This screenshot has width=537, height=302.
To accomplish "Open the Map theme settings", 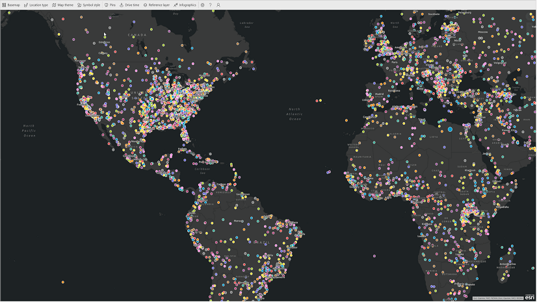I will coord(62,5).
